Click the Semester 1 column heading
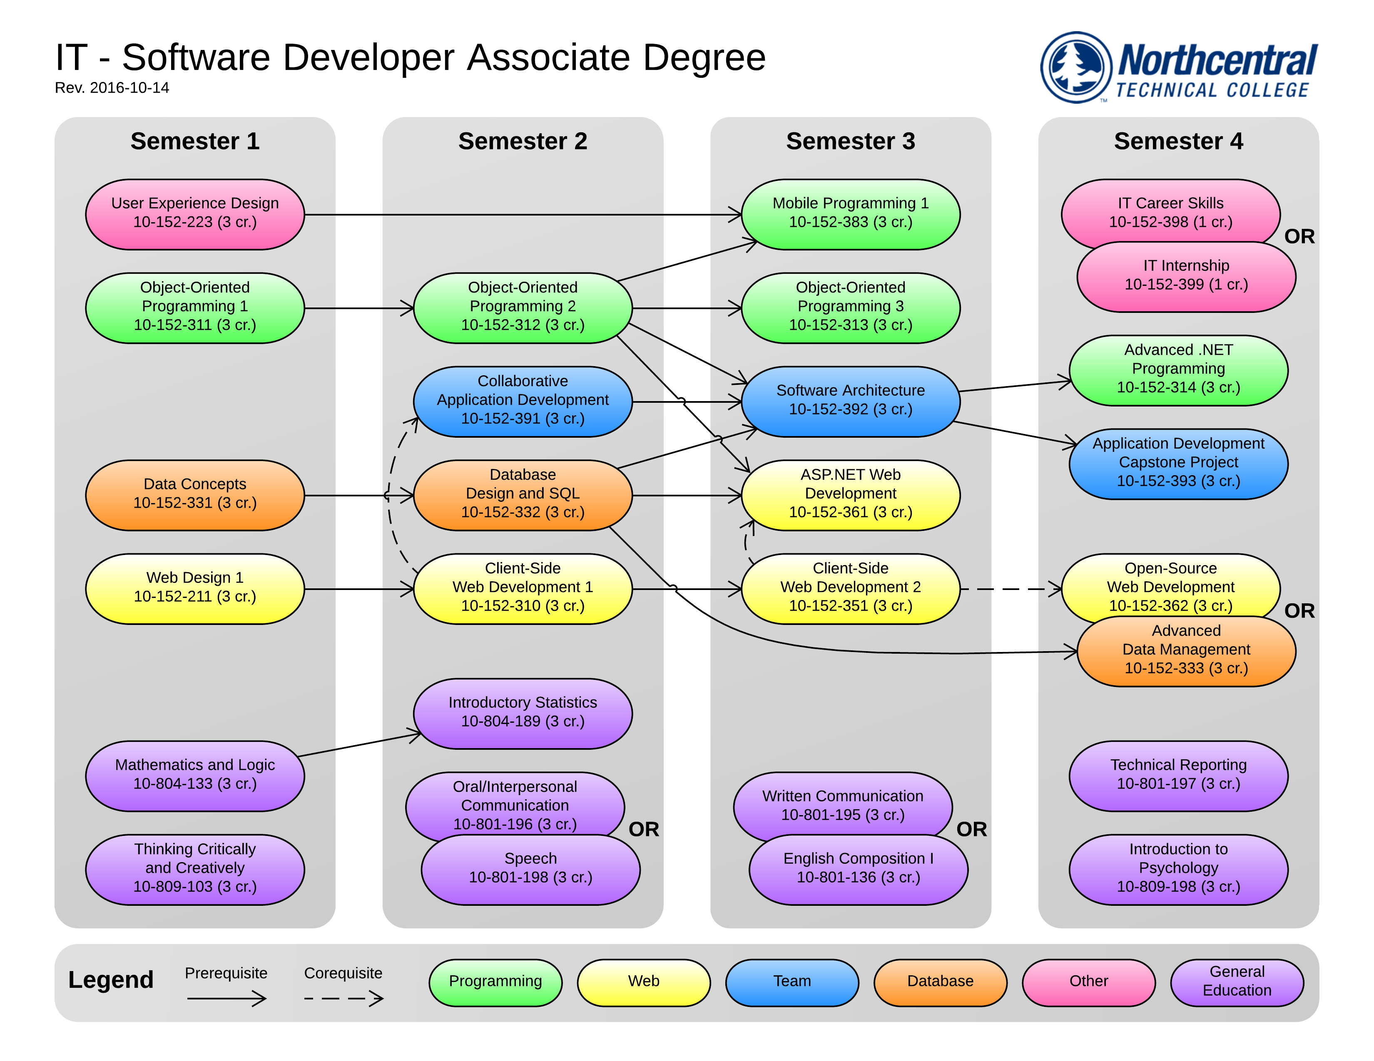Screen dimensions: 1374x1061 (195, 141)
